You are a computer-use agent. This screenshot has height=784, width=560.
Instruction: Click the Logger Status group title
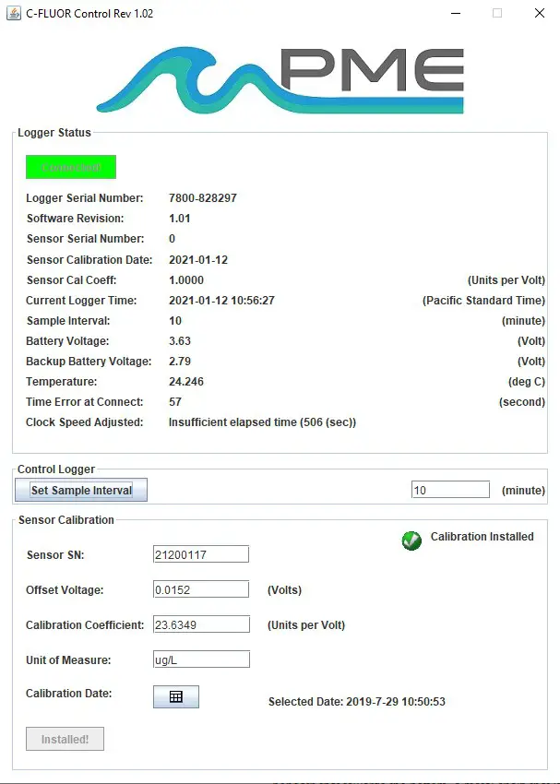point(54,133)
